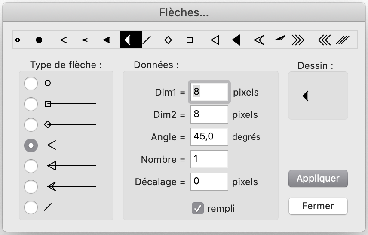Image resolution: width=368 pixels, height=235 pixels.
Task: Select diamond-end arrow type radio button
Action: [31, 124]
